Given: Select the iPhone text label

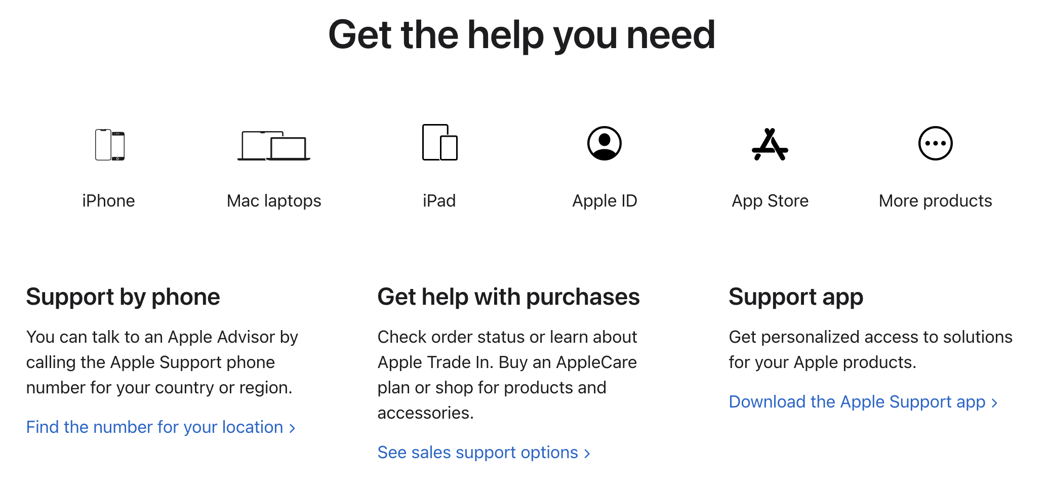Looking at the screenshot, I should coord(108,201).
